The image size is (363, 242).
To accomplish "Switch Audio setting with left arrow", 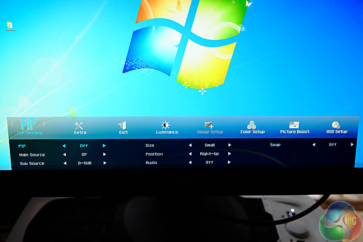I will coord(190,162).
